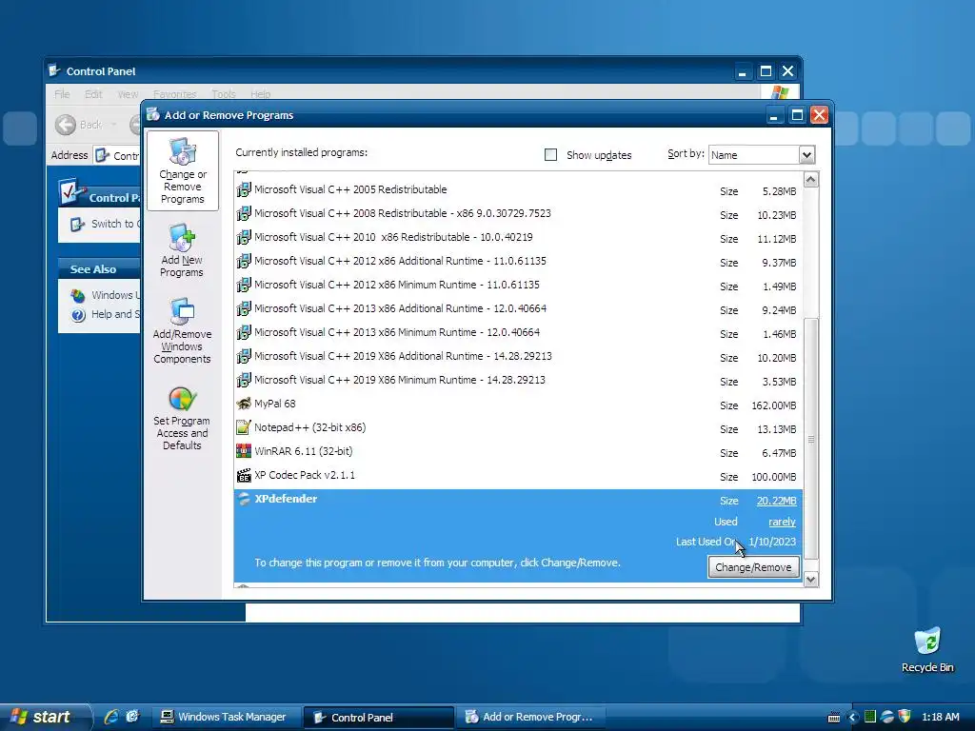Click the Visual C++ 2019 Additional Runtime icon

pyautogui.click(x=244, y=356)
